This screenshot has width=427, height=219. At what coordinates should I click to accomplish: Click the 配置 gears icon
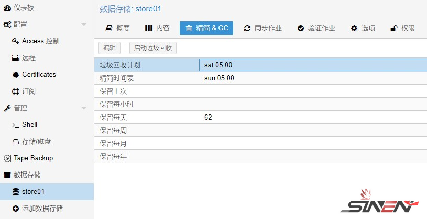click(7, 25)
